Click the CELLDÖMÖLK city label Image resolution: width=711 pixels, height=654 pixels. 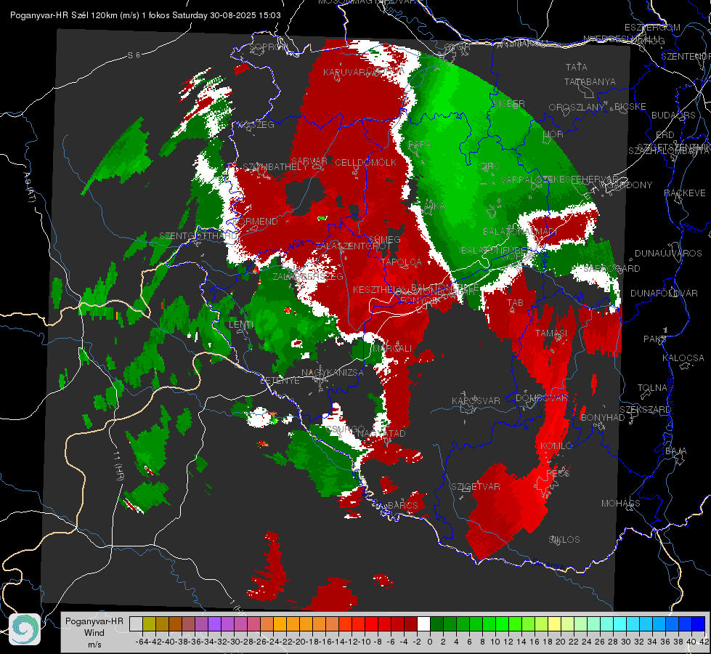tap(365, 162)
